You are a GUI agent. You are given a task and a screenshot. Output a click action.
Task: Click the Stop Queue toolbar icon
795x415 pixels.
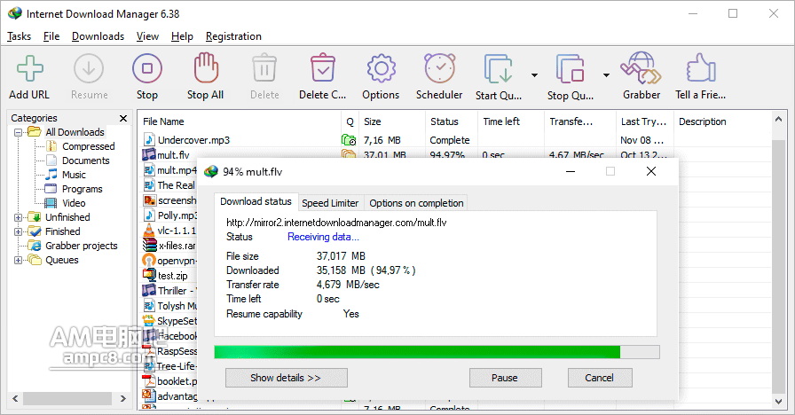click(x=571, y=69)
